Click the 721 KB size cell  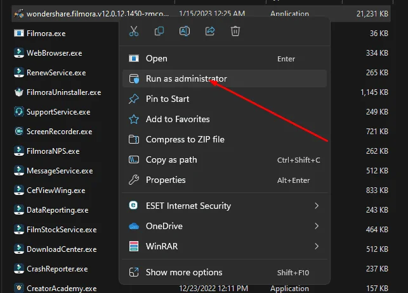click(377, 132)
